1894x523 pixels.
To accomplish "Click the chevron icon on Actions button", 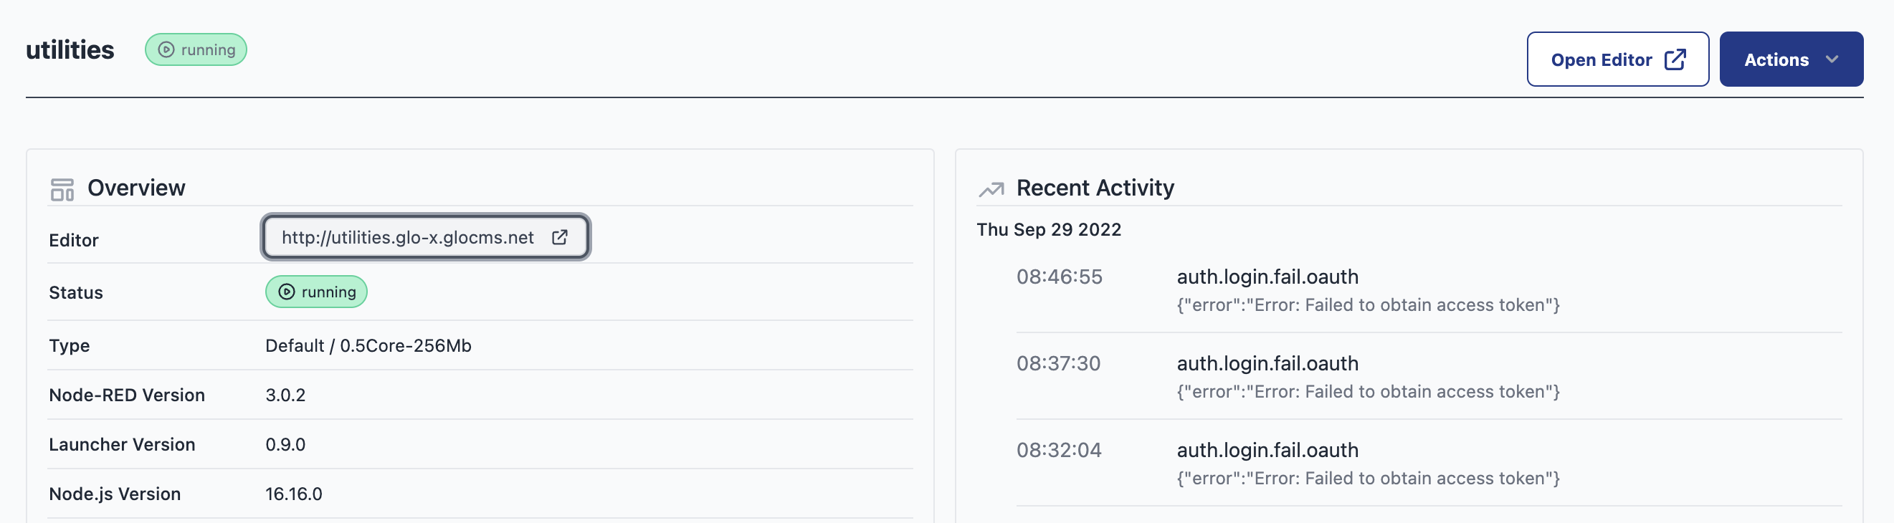I will (x=1832, y=60).
